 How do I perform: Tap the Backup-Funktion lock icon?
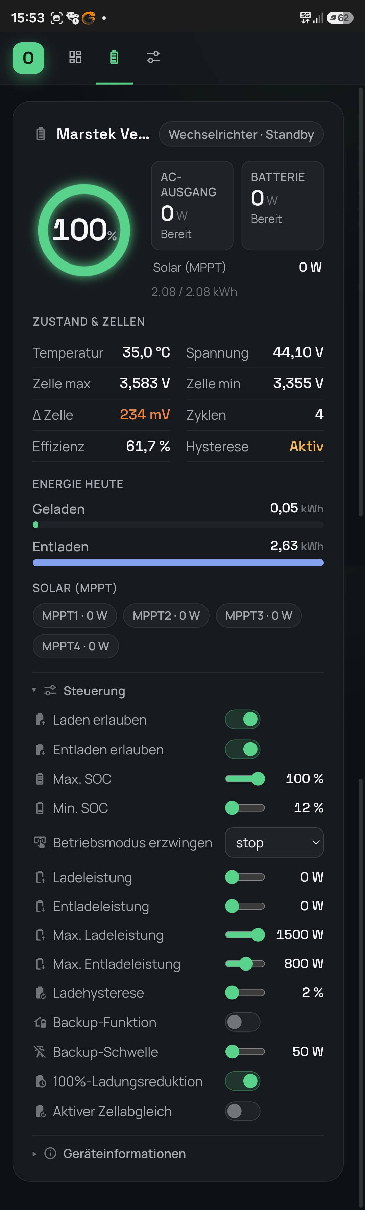tap(40, 1022)
